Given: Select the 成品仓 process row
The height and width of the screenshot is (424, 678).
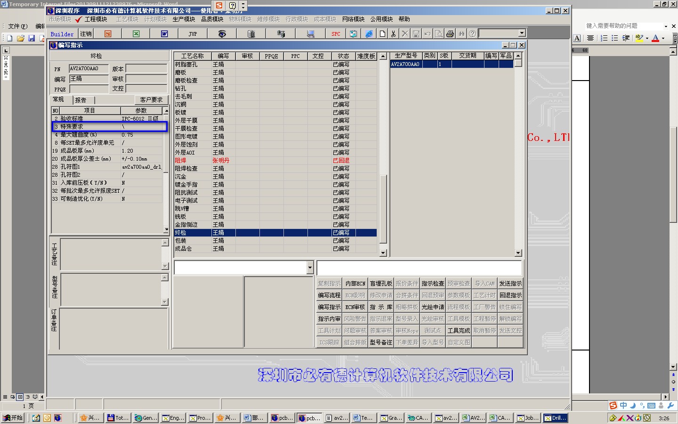Looking at the screenshot, I should click(275, 249).
